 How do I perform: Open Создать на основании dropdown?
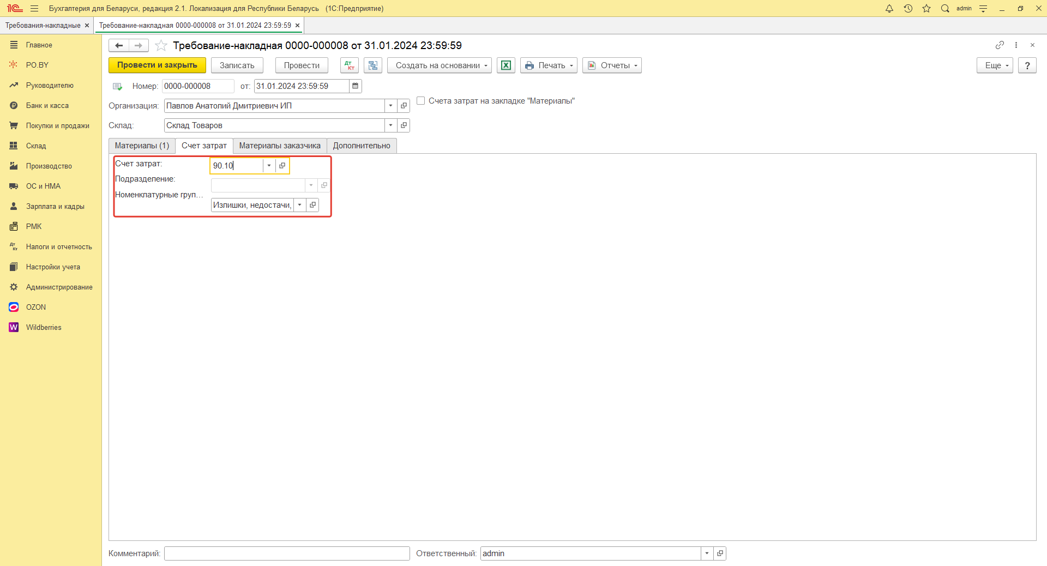coord(440,65)
